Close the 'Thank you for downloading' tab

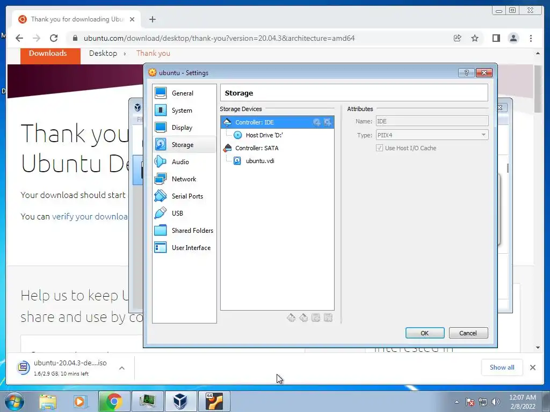pos(132,19)
